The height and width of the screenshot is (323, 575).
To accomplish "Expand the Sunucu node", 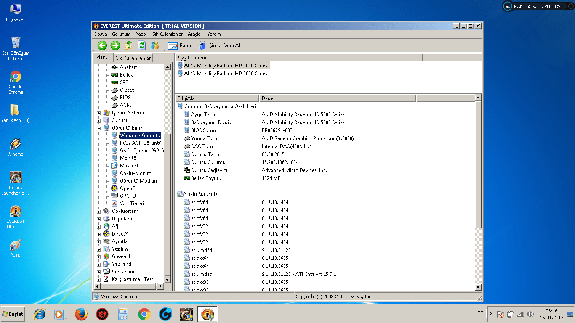I will coord(99,120).
